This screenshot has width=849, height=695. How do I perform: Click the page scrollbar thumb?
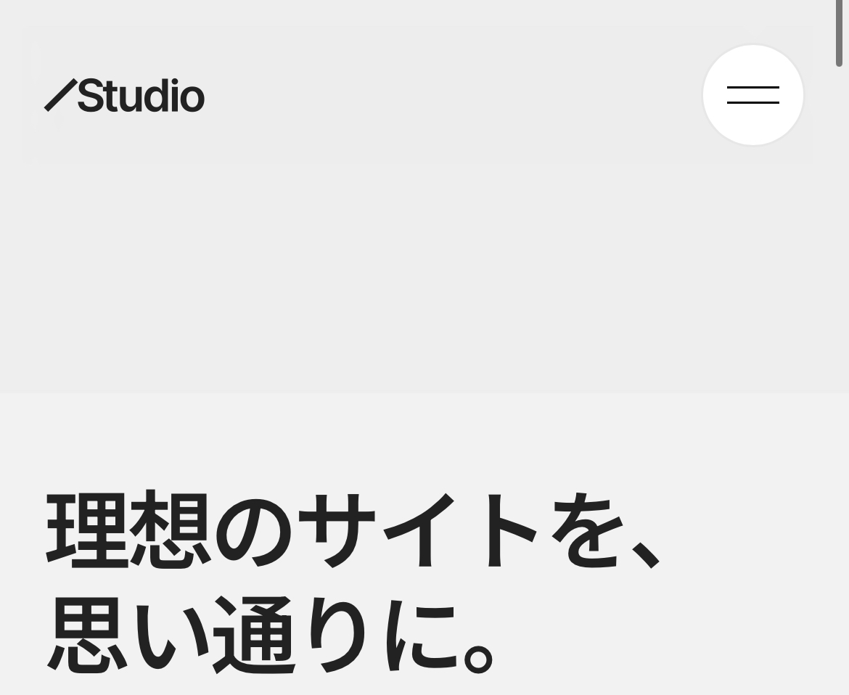click(x=839, y=33)
